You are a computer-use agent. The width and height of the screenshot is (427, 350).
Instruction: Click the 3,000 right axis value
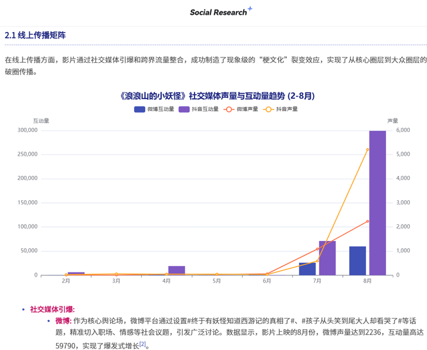(403, 203)
